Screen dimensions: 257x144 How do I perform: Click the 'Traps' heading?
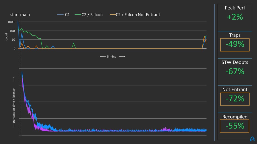coord(235,35)
